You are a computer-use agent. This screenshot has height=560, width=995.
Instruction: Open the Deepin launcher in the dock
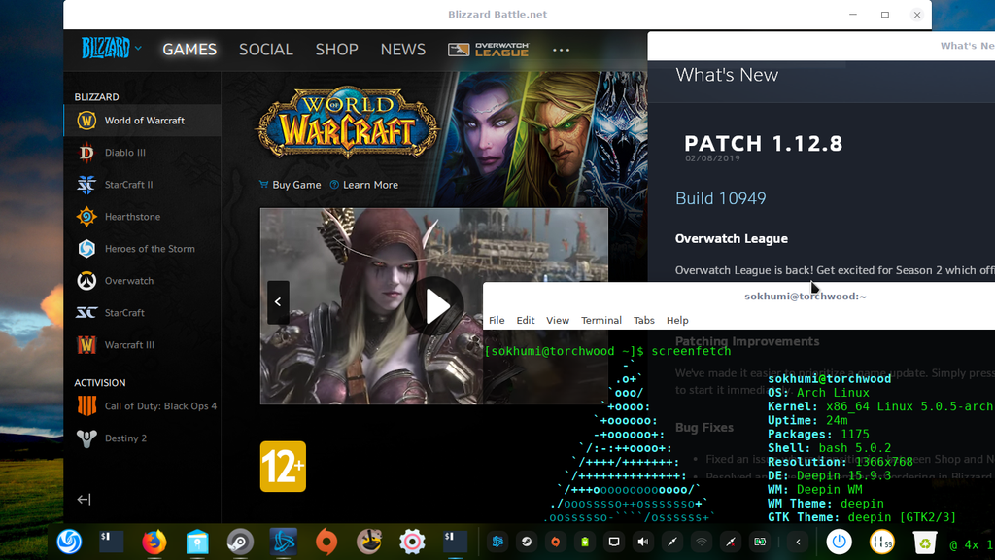[x=69, y=542]
